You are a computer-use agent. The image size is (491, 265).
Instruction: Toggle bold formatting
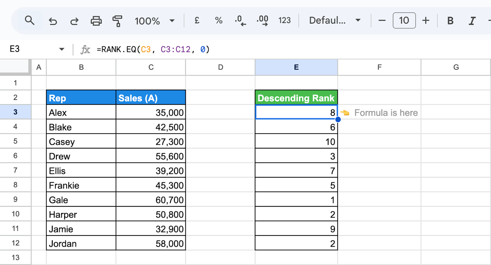tap(450, 21)
